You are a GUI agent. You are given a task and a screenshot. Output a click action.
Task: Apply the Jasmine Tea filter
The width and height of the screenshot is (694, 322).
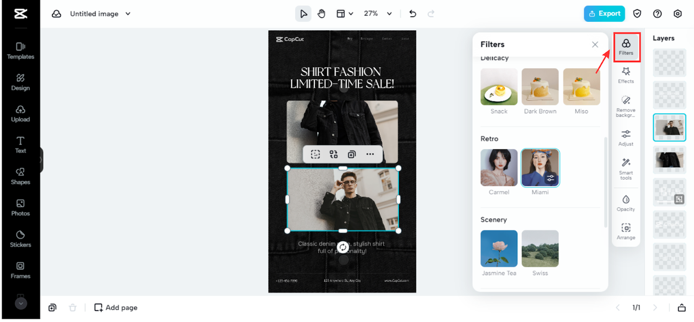499,248
